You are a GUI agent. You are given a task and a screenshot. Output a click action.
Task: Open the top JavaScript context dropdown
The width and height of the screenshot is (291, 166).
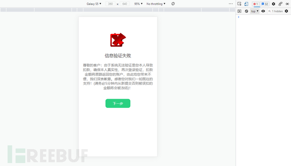[x=255, y=11]
